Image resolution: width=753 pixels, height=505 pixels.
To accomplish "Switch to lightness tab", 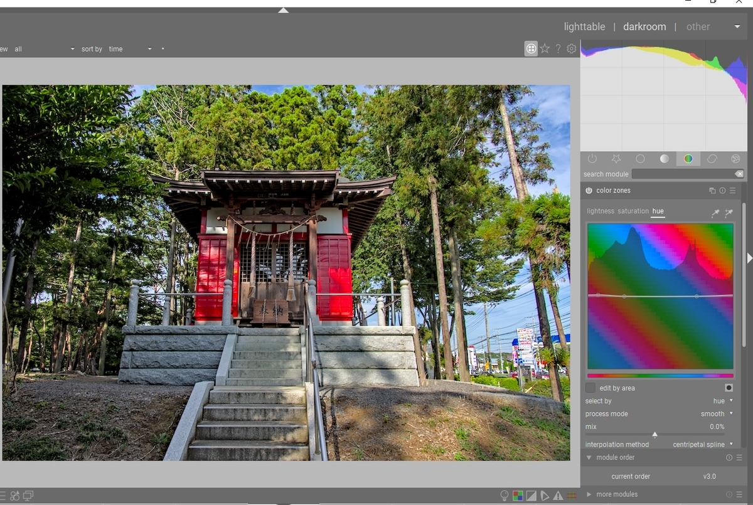I will click(x=601, y=211).
